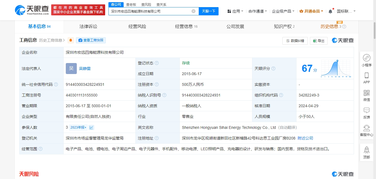Open the 开通会员 membership dropdown
Image resolution: width=376 pixels, height=179 pixels.
pyautogui.click(x=311, y=11)
